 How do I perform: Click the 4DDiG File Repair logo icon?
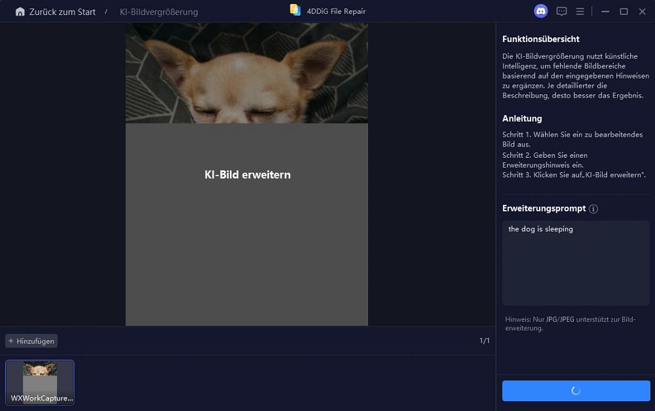(x=295, y=10)
